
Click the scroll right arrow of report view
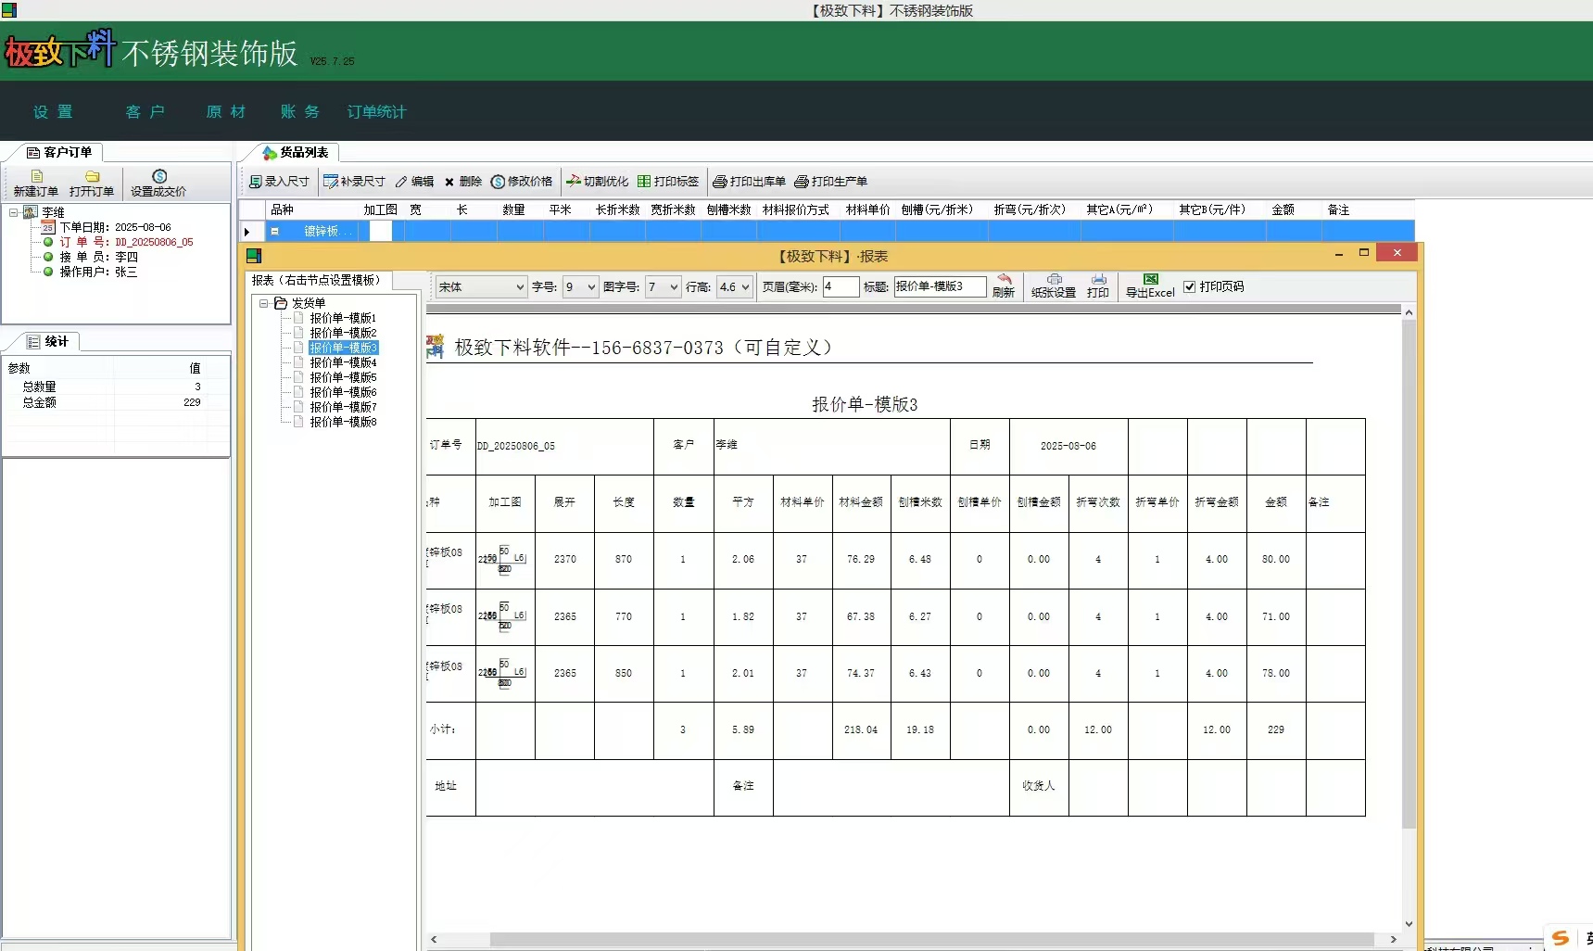pos(1393,939)
